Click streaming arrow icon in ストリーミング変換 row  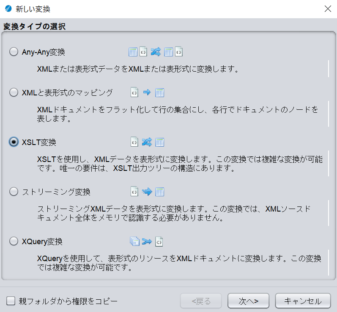[x=147, y=192]
